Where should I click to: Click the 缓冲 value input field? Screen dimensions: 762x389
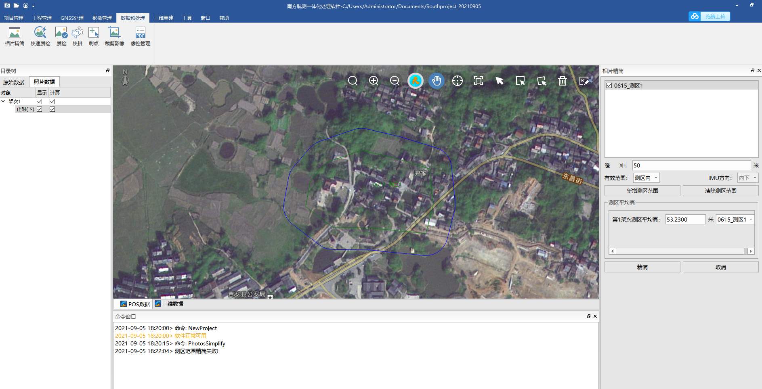[x=691, y=165]
